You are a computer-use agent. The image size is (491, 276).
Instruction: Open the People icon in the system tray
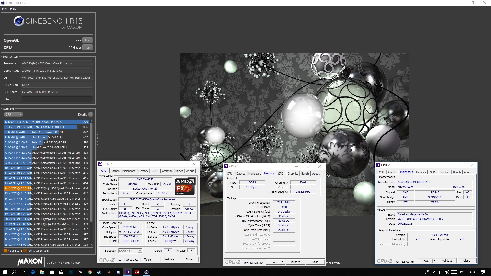coord(427,272)
